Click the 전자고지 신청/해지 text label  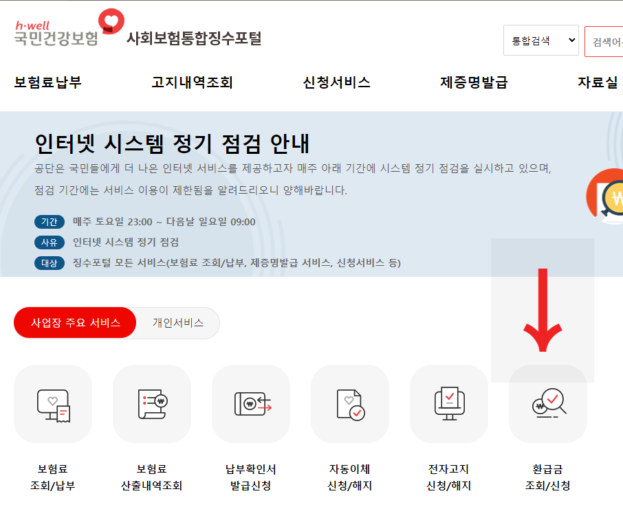pos(448,477)
